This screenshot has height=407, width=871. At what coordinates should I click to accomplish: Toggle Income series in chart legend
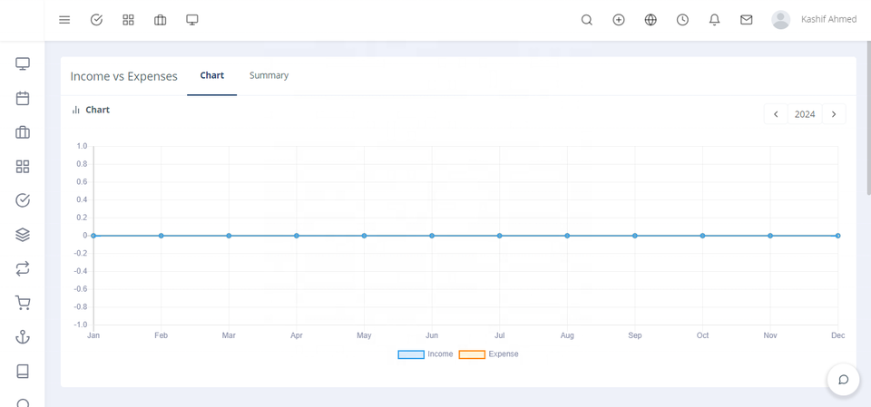(x=426, y=354)
